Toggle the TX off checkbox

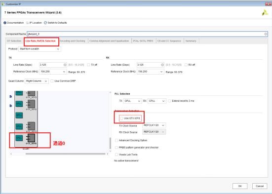click(x=88, y=65)
